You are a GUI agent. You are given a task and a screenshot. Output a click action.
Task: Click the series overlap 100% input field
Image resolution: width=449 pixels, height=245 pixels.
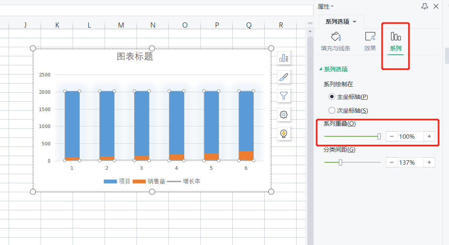click(410, 136)
